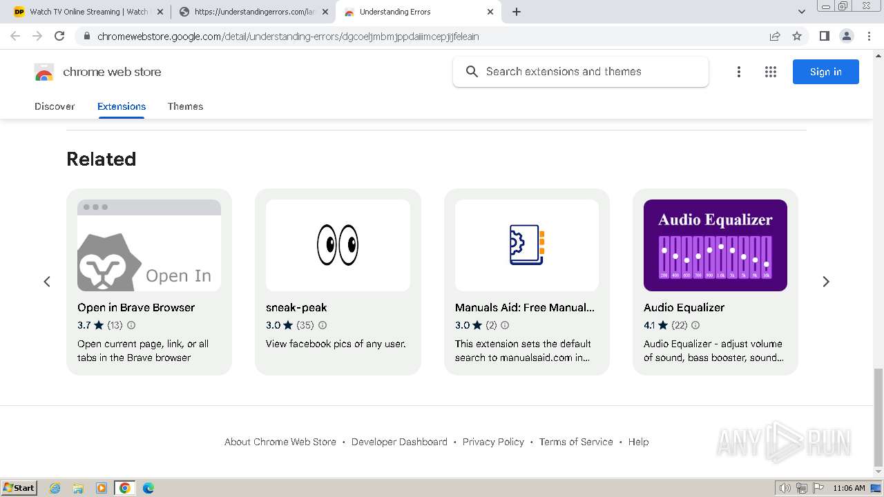Show next related extensions
The height and width of the screenshot is (497, 884).
[x=826, y=282]
